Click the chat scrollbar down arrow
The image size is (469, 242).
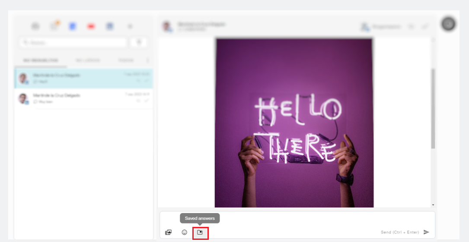click(433, 205)
